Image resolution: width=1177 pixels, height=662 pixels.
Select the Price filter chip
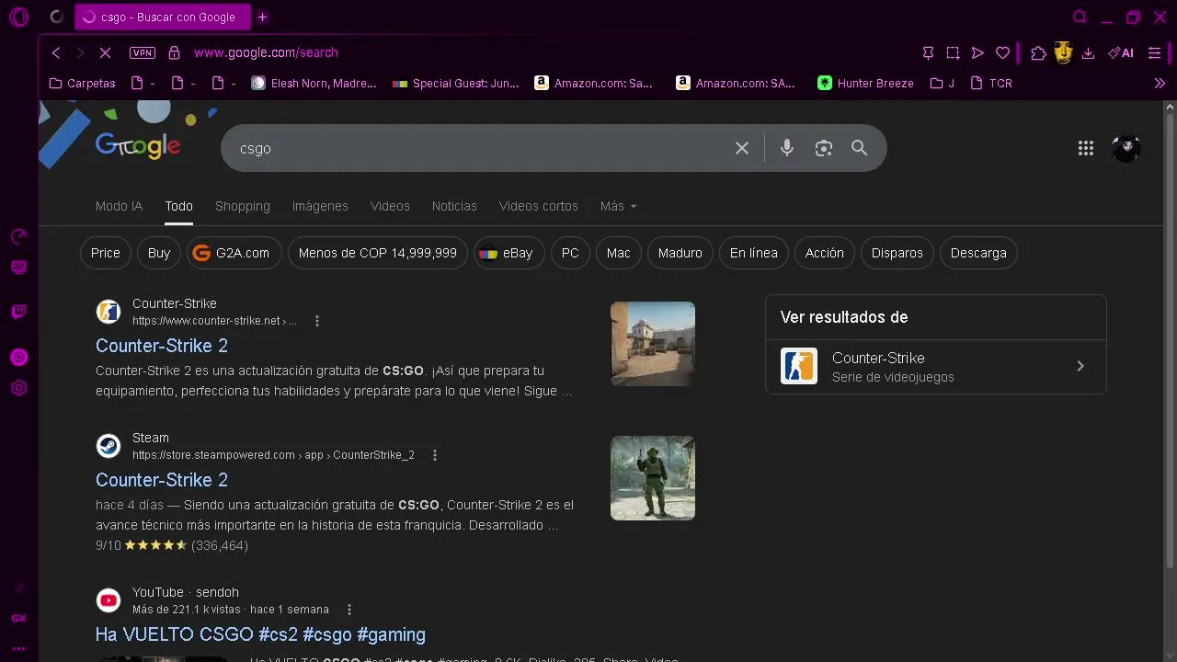(105, 253)
